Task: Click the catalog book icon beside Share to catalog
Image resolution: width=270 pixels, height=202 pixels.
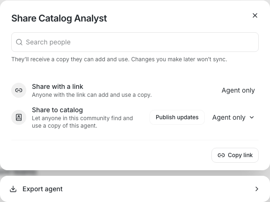Action: tap(19, 117)
